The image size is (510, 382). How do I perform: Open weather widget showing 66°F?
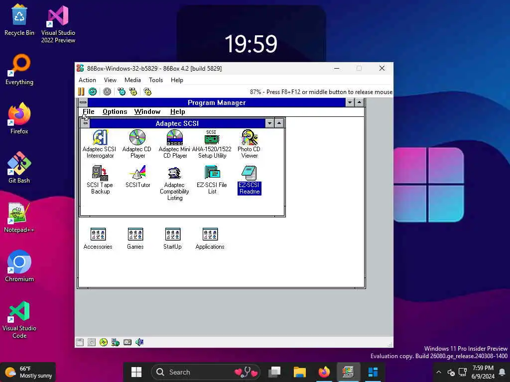28,372
